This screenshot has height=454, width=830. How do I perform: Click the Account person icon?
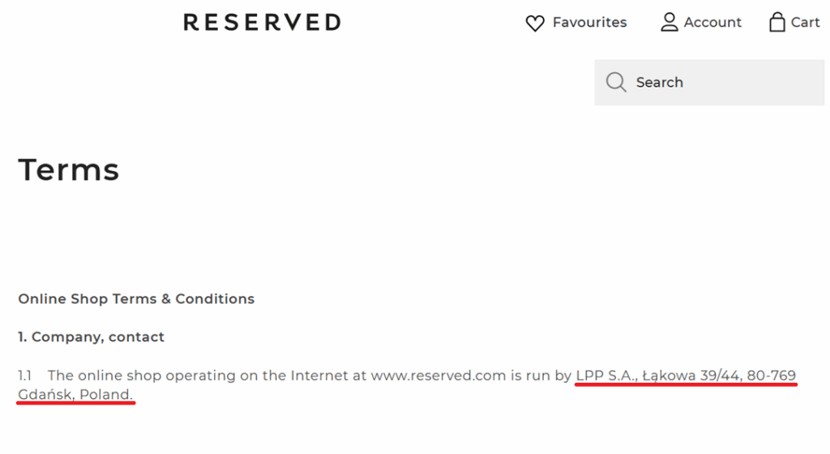coord(669,22)
